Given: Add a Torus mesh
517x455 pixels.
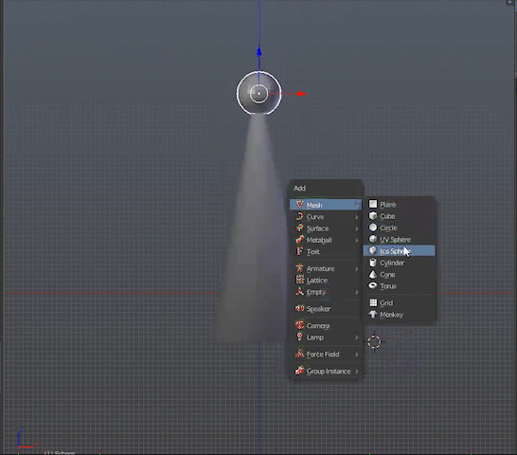Looking at the screenshot, I should (399, 286).
